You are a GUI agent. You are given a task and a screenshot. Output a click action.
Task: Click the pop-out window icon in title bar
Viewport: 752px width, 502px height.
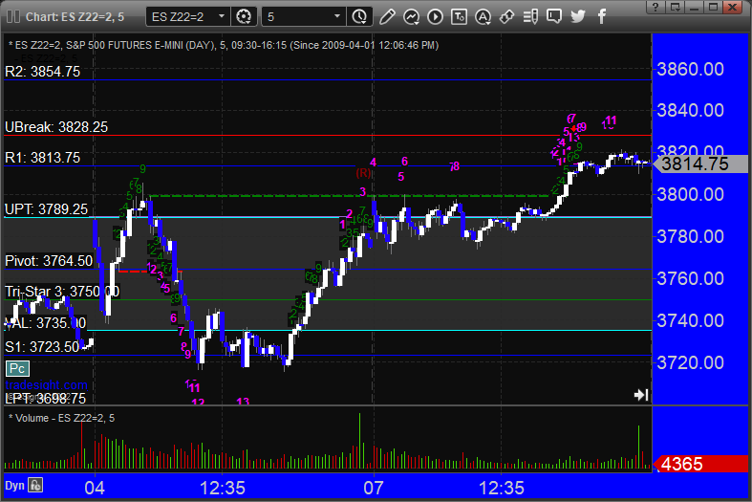[x=676, y=7]
